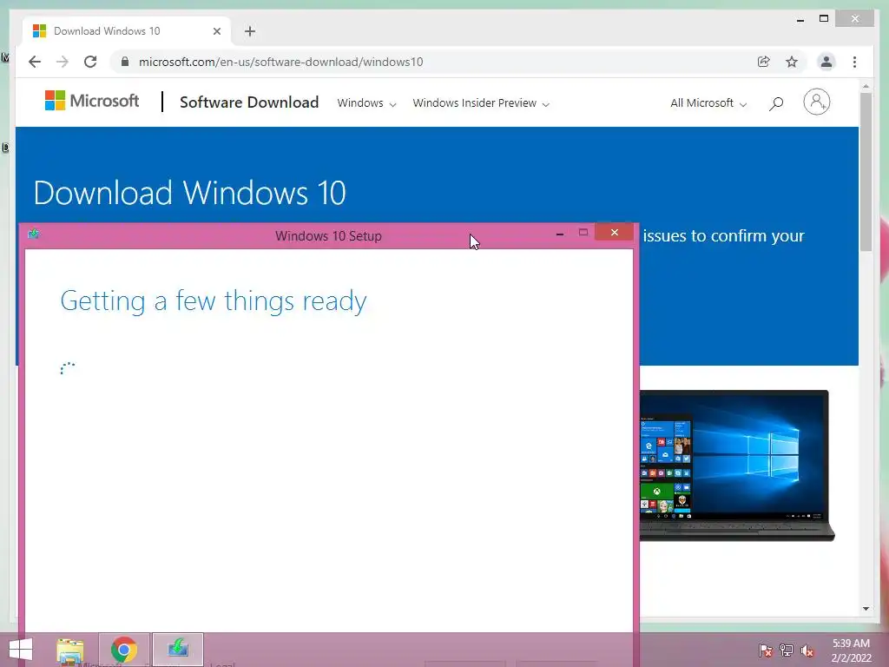Click the muted volume tray icon

coord(807,650)
